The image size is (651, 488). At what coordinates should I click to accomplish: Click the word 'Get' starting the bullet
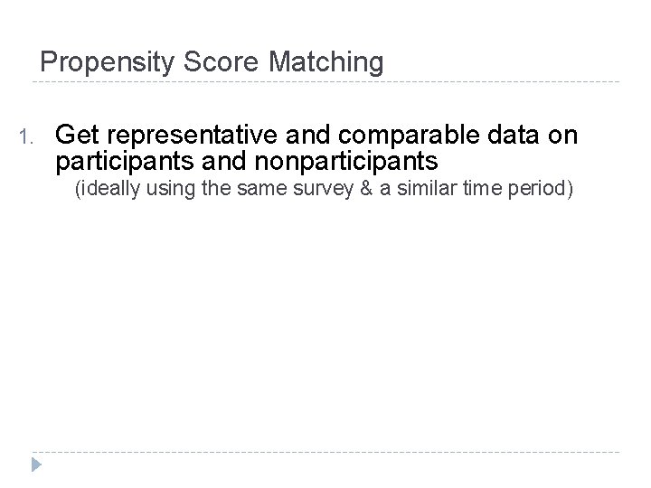(76, 136)
